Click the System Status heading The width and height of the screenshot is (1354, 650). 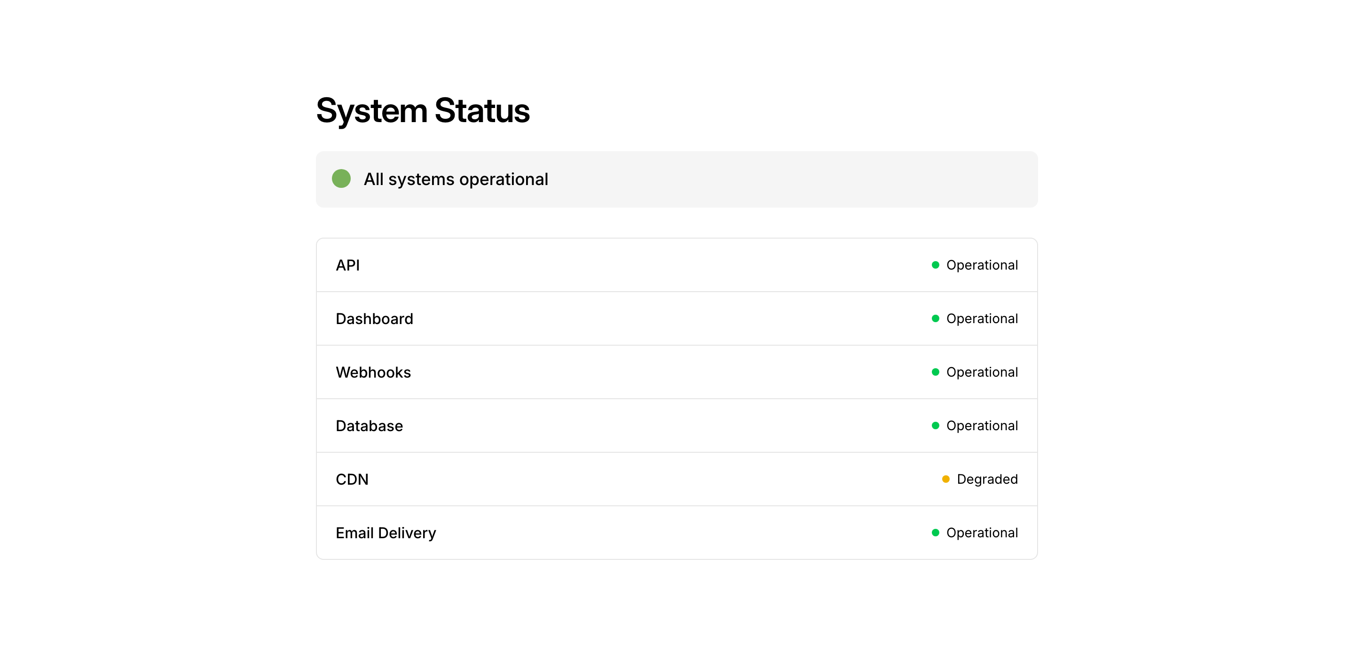423,111
